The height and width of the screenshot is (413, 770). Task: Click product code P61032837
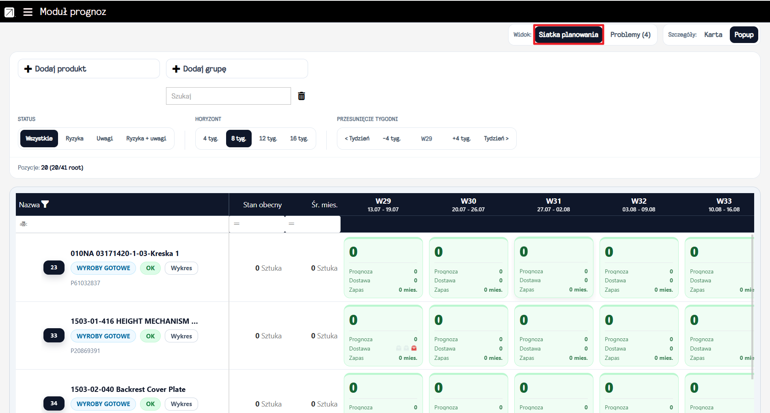(85, 283)
